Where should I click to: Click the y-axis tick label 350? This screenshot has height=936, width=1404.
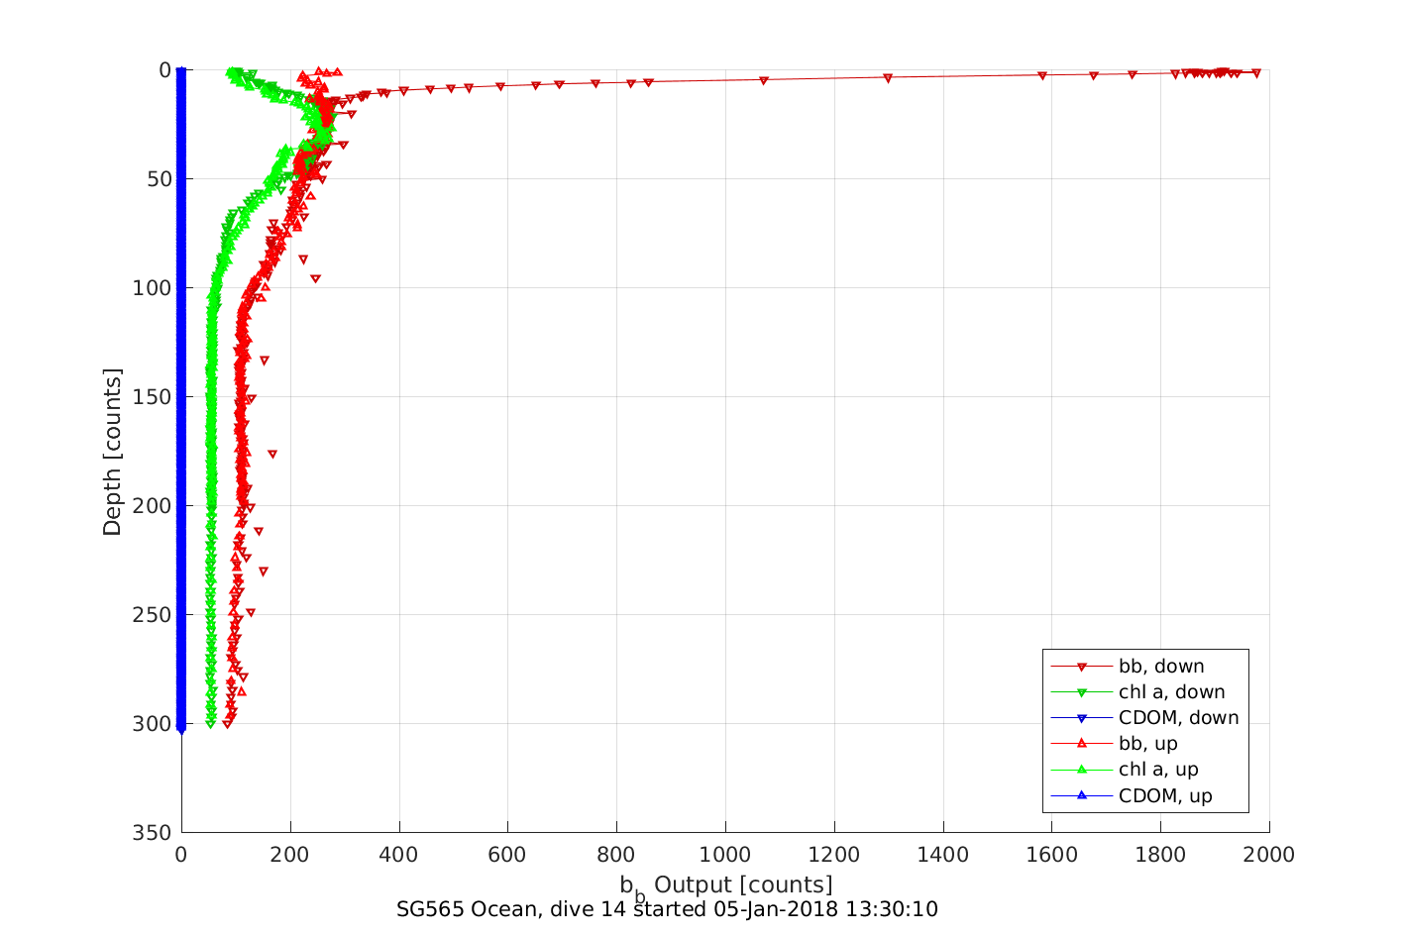pyautogui.click(x=153, y=833)
